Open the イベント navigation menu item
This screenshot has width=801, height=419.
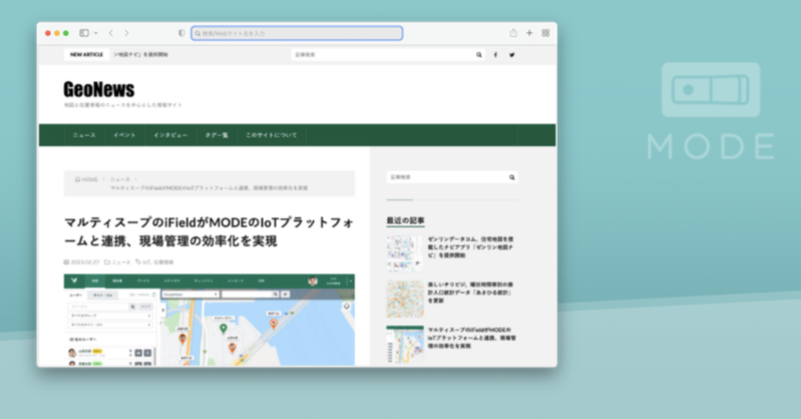click(x=124, y=135)
